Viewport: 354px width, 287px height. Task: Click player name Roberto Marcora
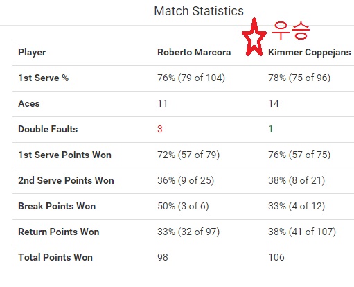[194, 53]
